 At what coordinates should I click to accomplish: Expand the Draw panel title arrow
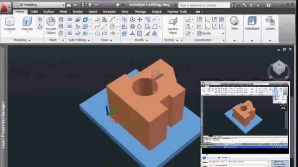(x=111, y=40)
